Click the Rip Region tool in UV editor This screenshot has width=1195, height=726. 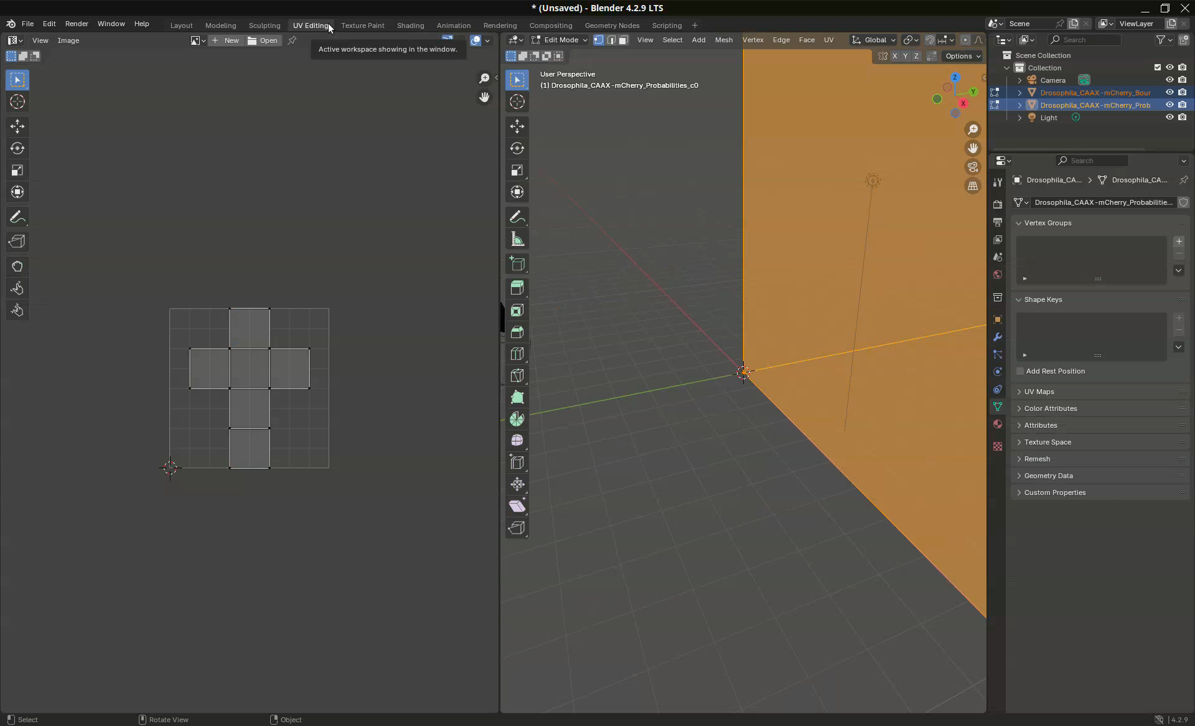[17, 242]
